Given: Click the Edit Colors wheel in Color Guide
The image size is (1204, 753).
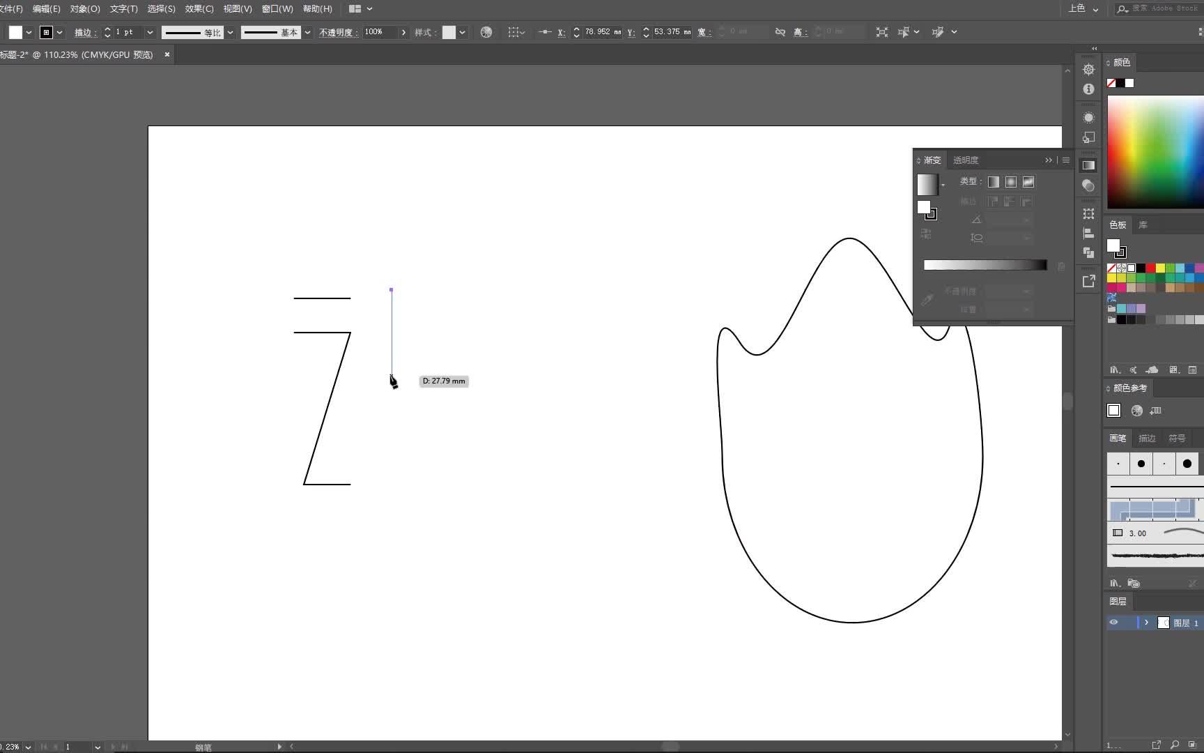Looking at the screenshot, I should (1137, 411).
